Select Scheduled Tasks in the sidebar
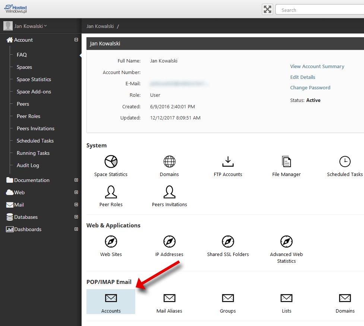 35,141
